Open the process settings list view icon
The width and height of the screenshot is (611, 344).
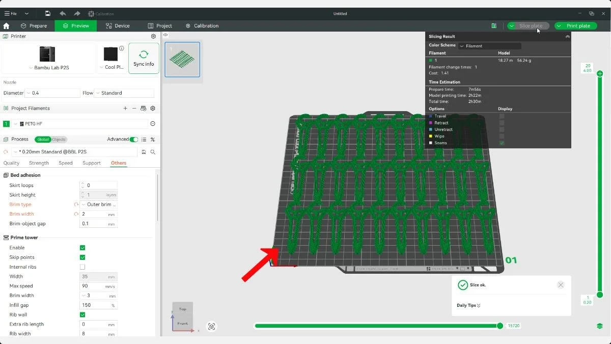[144, 139]
